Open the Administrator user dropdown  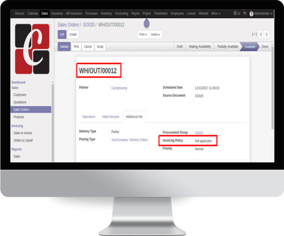pyautogui.click(x=261, y=13)
